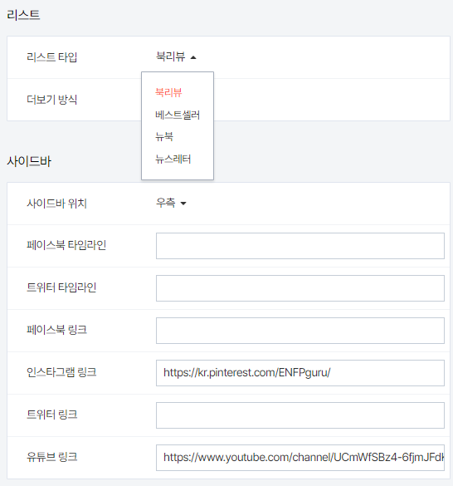Click the 더보기 방식 label
Screen dimensions: 453x486
(51, 100)
